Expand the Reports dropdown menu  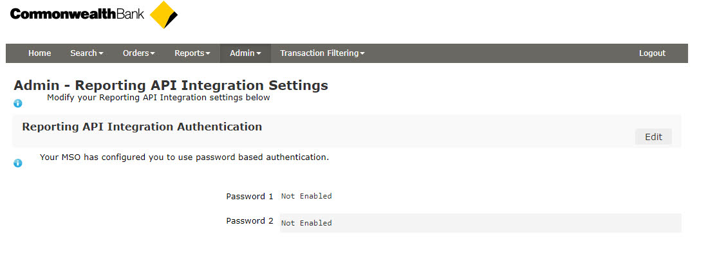tap(192, 53)
